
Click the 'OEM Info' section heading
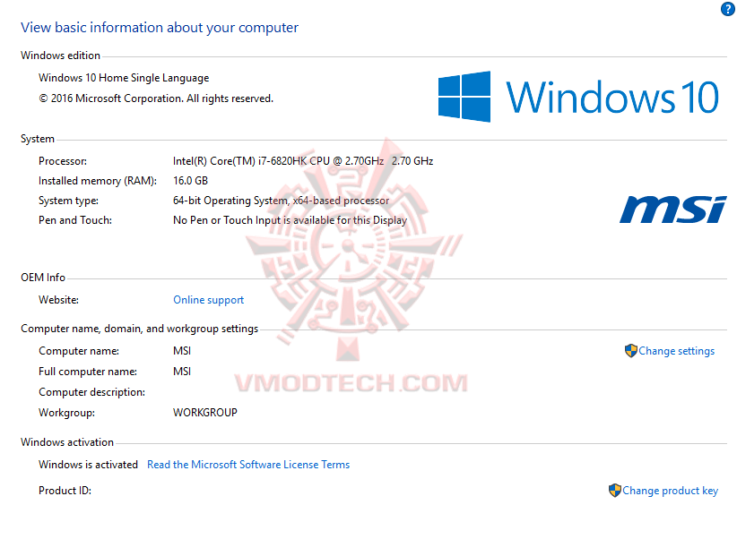(43, 278)
